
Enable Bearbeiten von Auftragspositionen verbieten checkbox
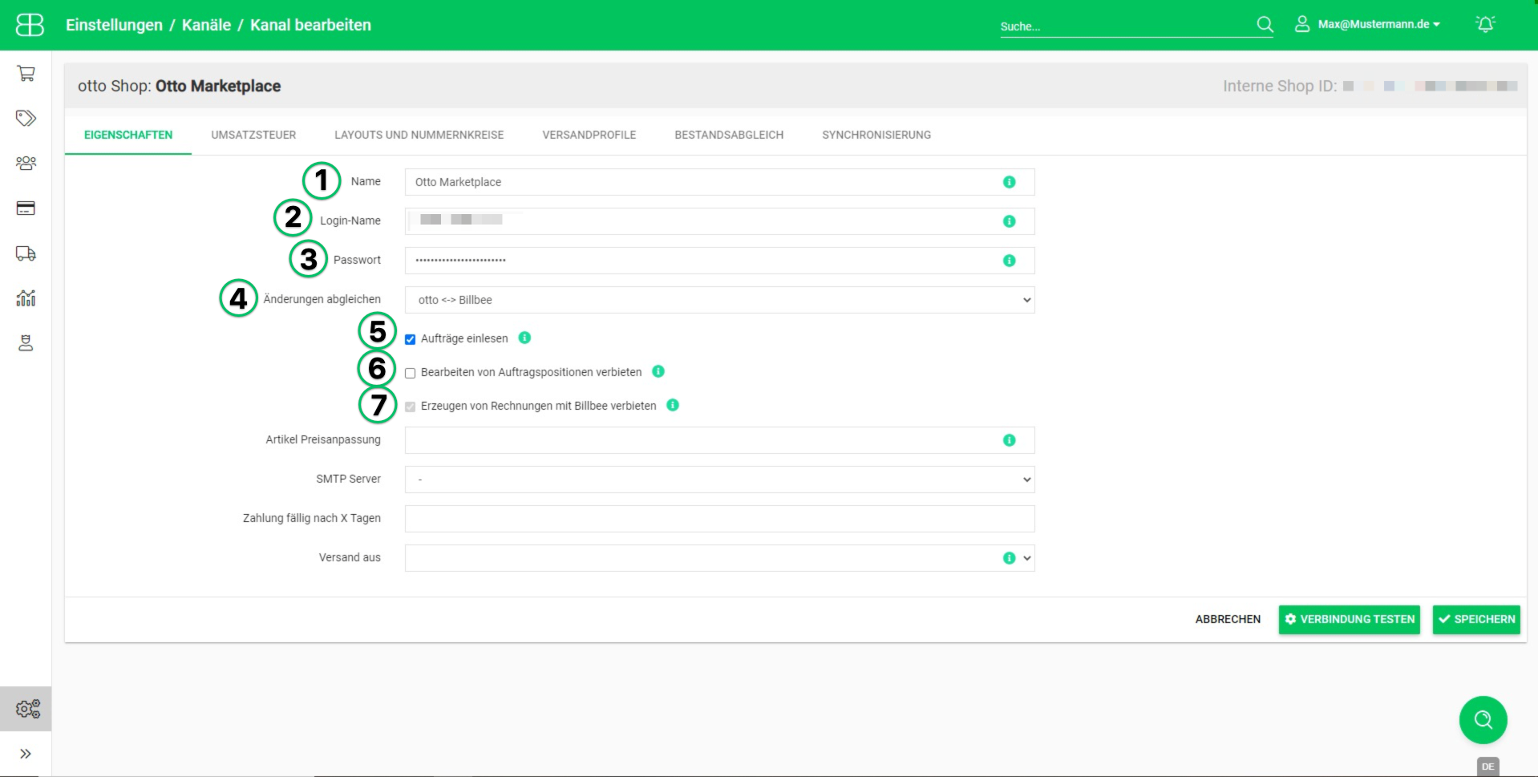pyautogui.click(x=411, y=373)
